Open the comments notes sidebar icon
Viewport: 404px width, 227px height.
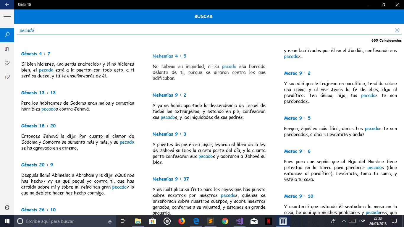7,77
